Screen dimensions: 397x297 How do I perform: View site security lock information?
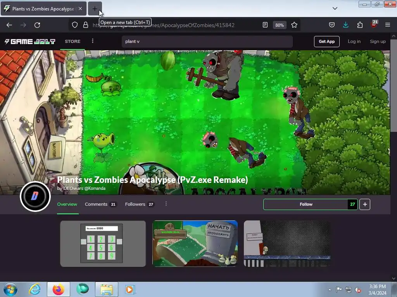(x=86, y=25)
